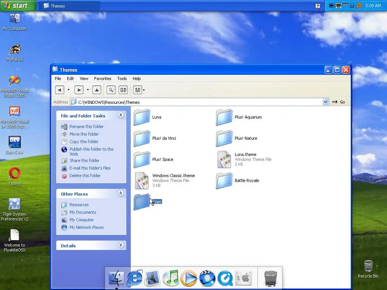Open the Search magnifier toolbar button
The height and width of the screenshot is (290, 387).
point(111,90)
